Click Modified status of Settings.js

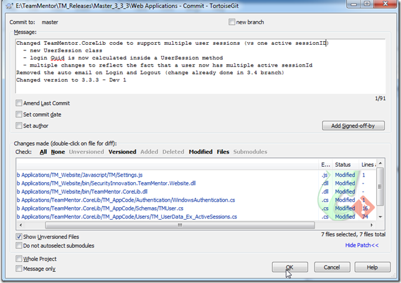tap(345, 175)
